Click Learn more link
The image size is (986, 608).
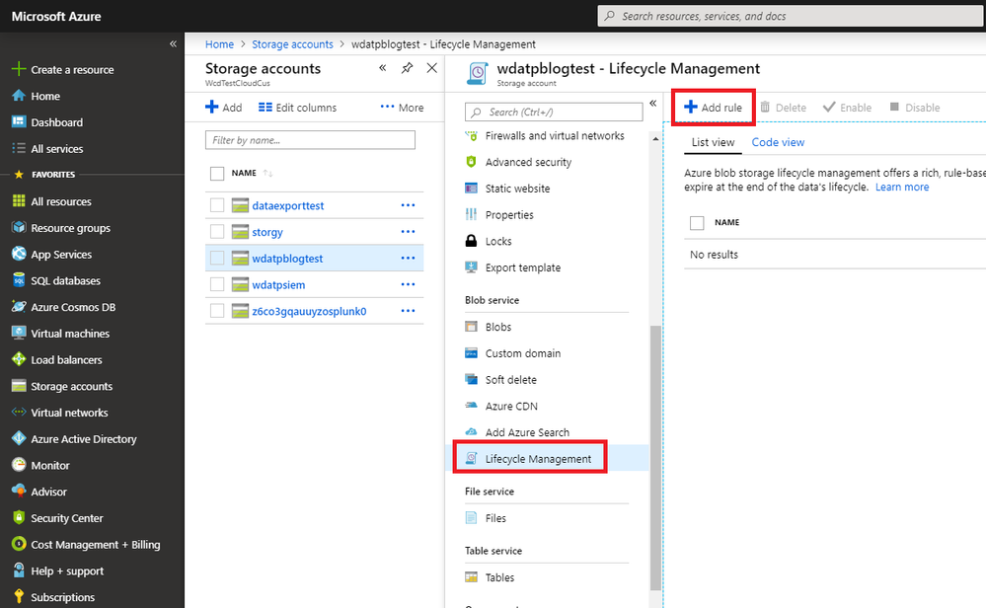click(902, 188)
